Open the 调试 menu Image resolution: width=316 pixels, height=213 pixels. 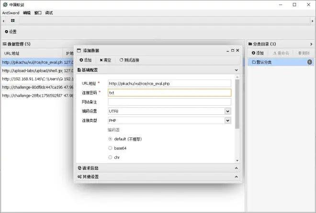tap(49, 12)
